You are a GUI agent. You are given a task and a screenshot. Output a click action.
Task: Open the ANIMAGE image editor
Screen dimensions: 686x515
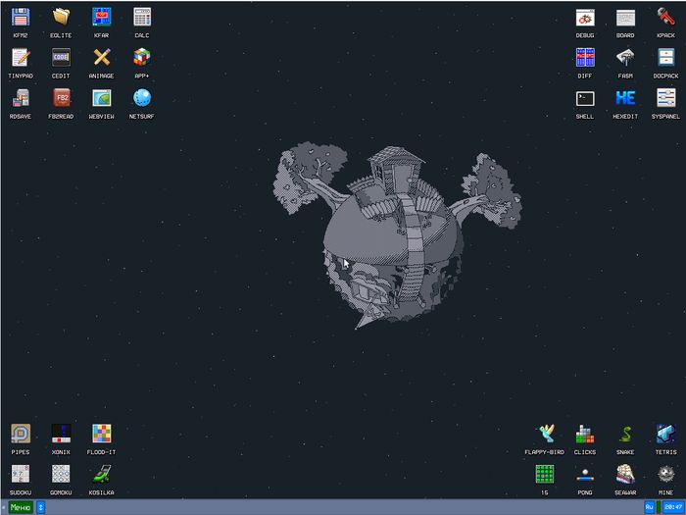[x=102, y=59]
